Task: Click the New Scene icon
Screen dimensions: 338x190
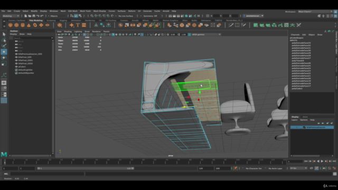Action: (x=26, y=16)
